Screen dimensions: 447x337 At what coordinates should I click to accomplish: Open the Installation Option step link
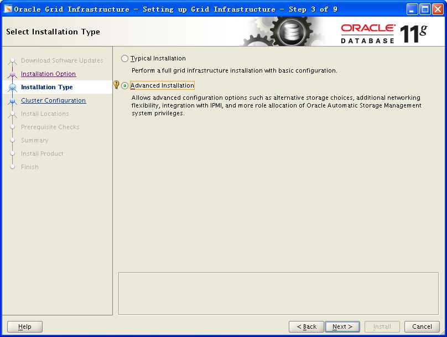coord(48,74)
